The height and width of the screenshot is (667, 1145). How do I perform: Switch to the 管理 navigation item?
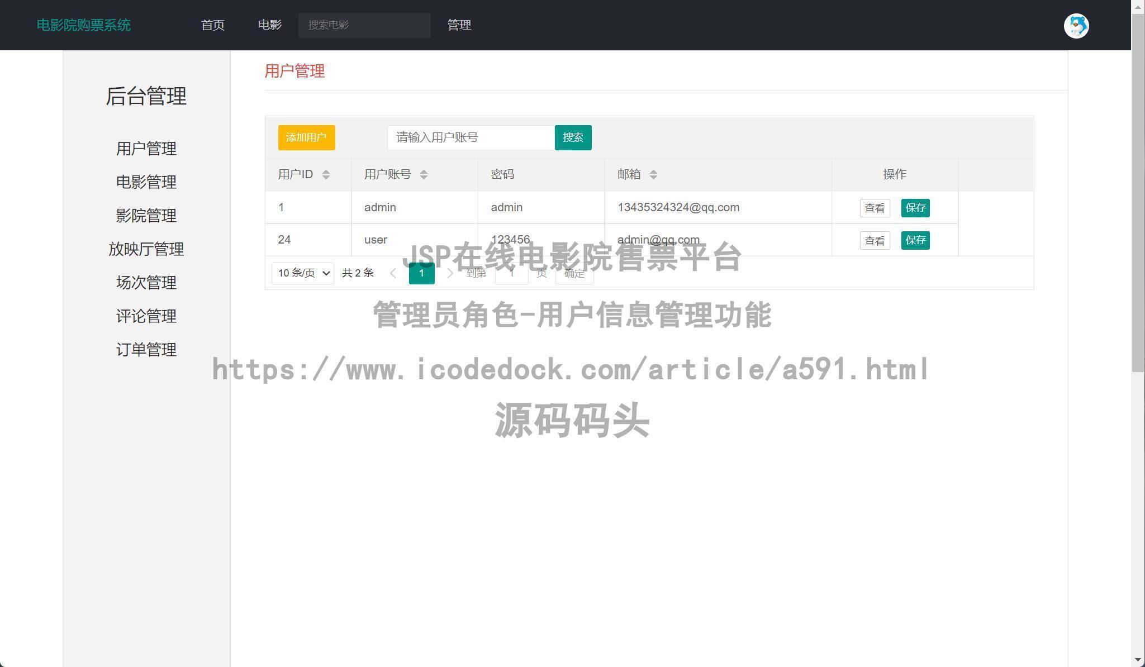pyautogui.click(x=458, y=25)
